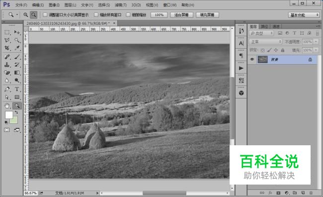This screenshot has width=323, height=197.
Task: Select the Blur tool
Action: [x=7, y=81]
